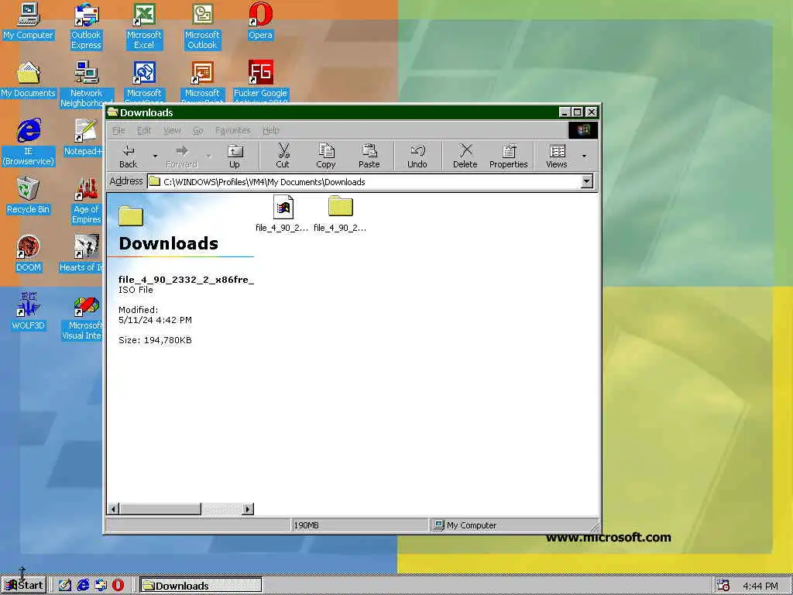Open My Computer desktop icon
This screenshot has height=595, width=793.
point(29,21)
